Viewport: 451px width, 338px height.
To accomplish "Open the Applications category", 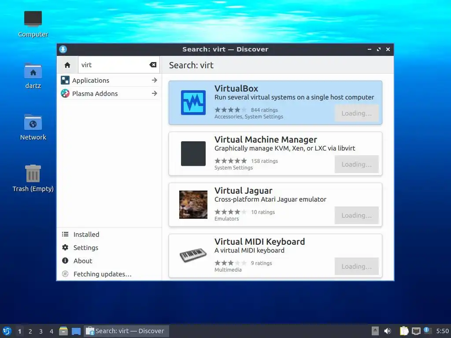I will click(x=109, y=81).
